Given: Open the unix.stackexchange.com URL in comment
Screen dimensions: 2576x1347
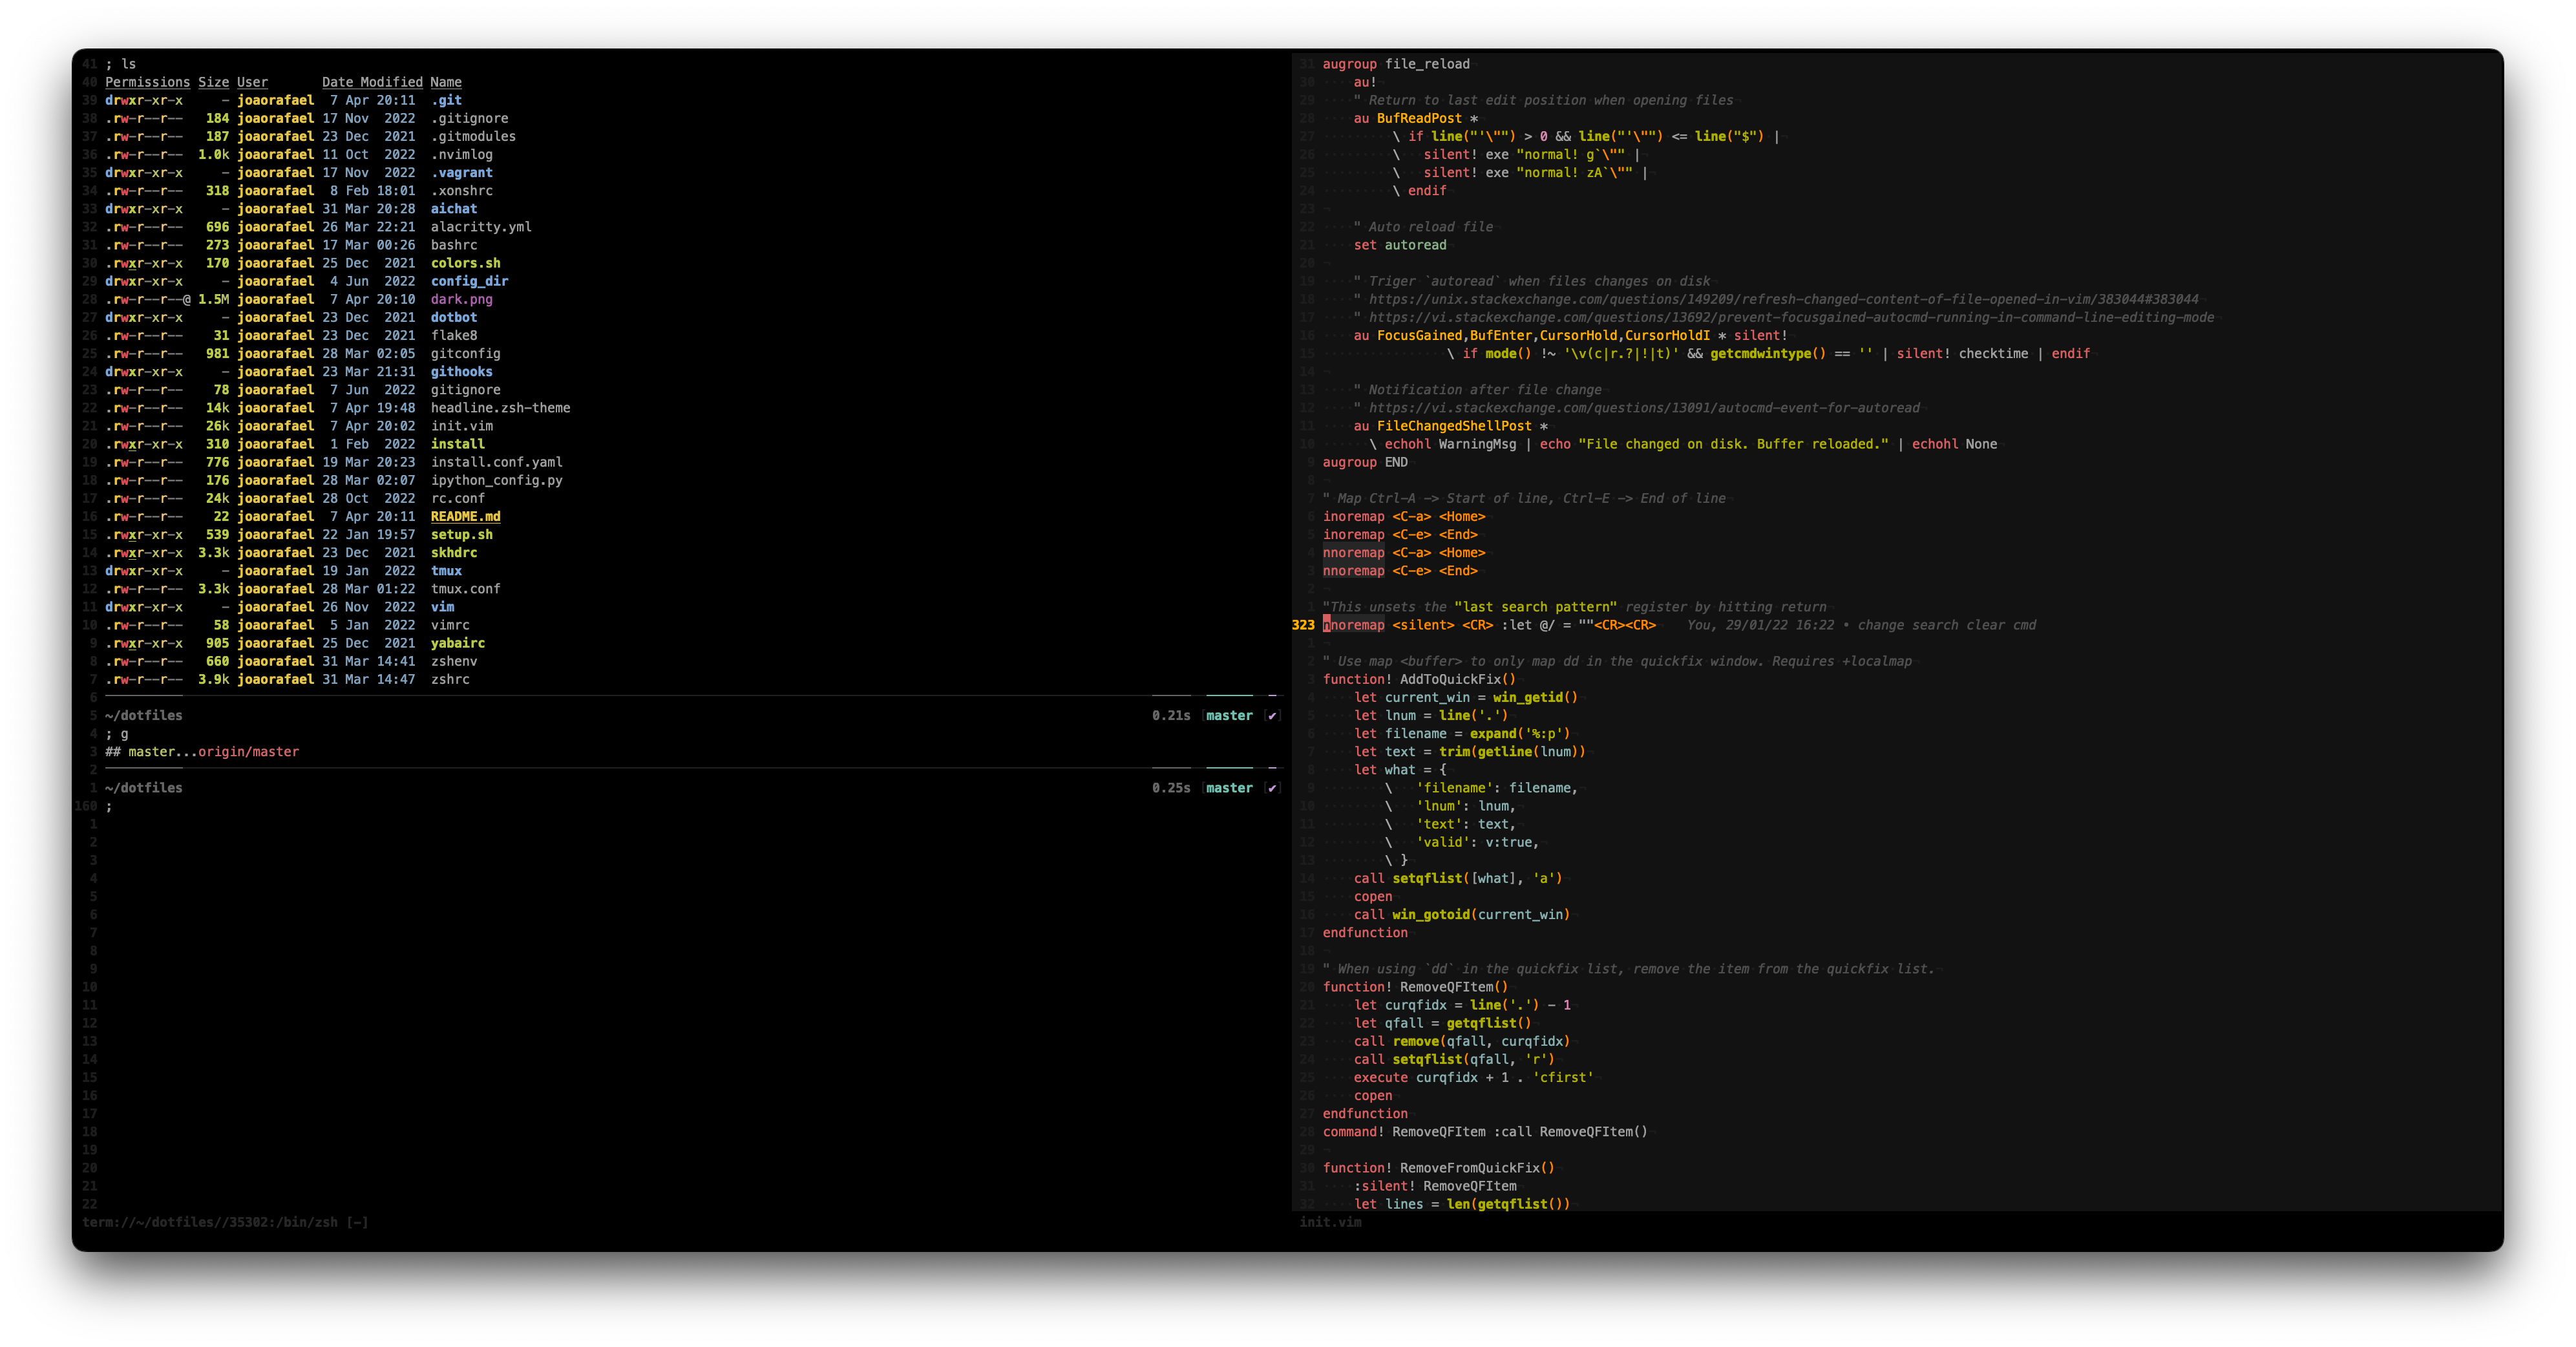Looking at the screenshot, I should click(x=1783, y=299).
